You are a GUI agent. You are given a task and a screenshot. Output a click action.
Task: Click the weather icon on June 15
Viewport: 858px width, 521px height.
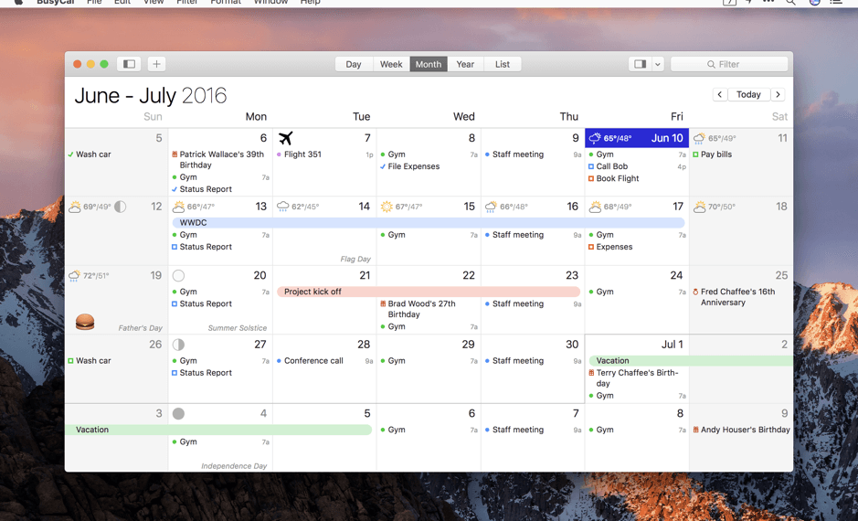coord(387,207)
